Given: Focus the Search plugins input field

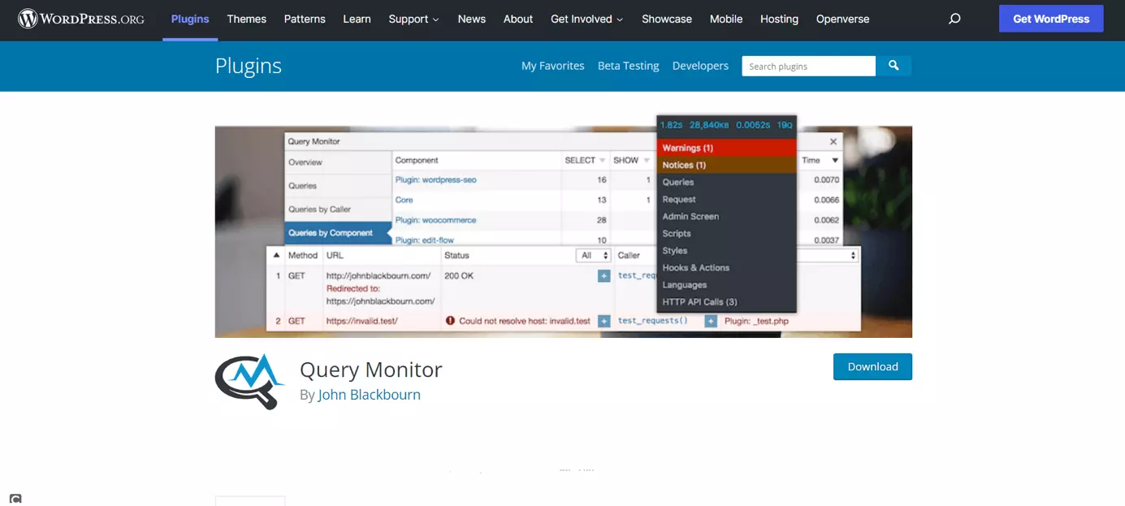Looking at the screenshot, I should click(807, 66).
